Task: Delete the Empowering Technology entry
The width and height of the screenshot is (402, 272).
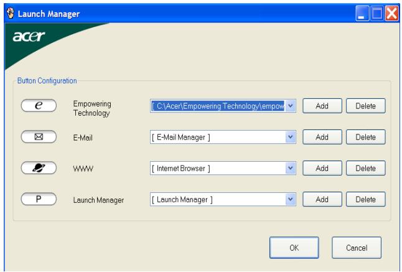Action: pos(365,106)
